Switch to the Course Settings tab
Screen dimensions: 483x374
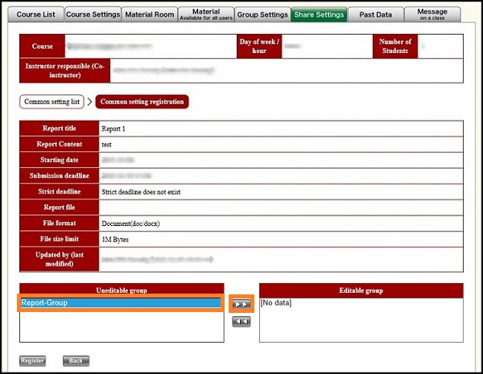(x=93, y=14)
